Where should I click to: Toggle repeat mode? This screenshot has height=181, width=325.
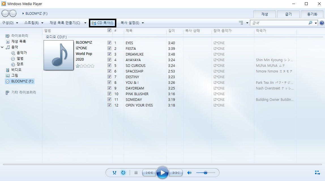(x=123, y=173)
